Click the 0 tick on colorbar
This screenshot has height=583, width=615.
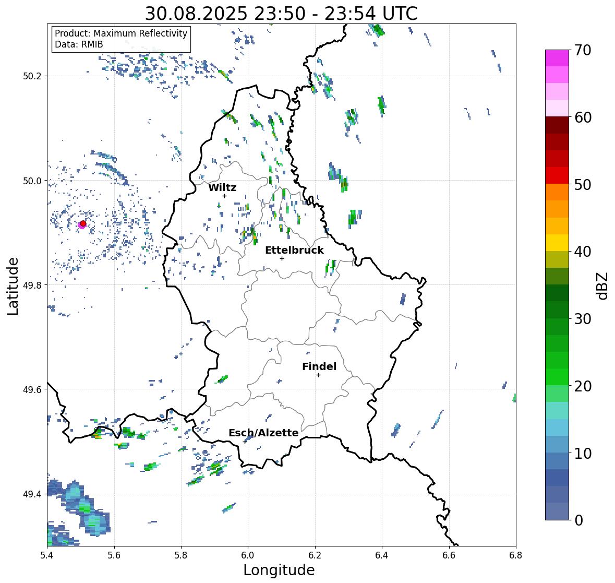578,520
